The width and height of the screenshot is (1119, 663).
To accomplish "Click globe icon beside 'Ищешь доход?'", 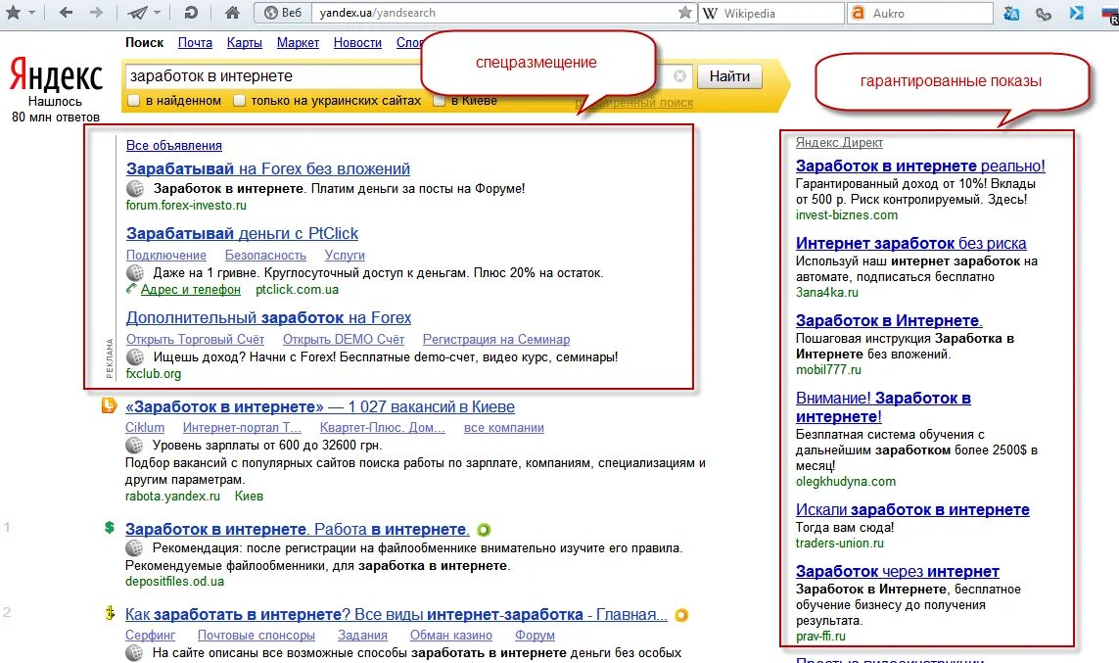I will (135, 357).
